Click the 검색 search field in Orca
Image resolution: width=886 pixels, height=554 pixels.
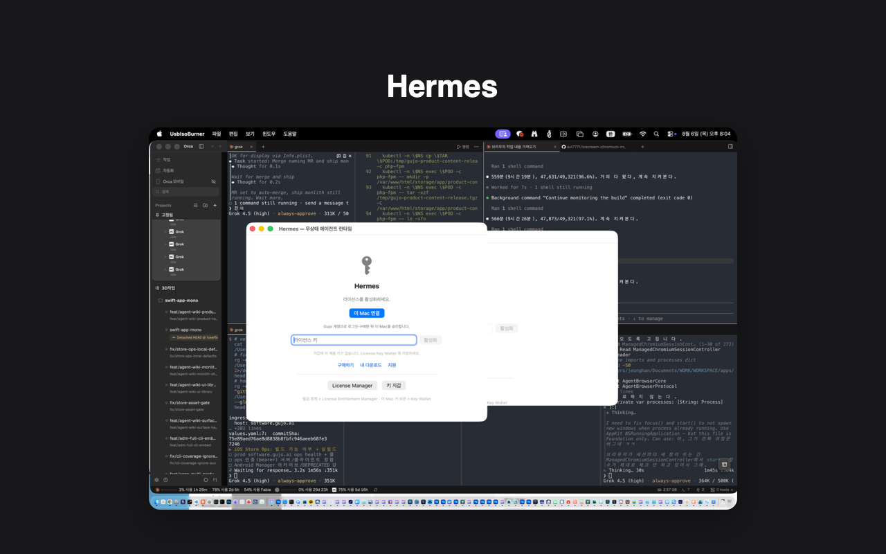(186, 191)
